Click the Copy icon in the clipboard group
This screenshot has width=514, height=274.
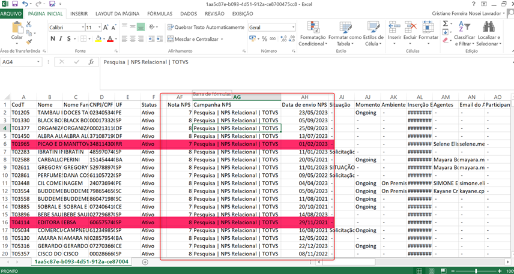pos(29,33)
